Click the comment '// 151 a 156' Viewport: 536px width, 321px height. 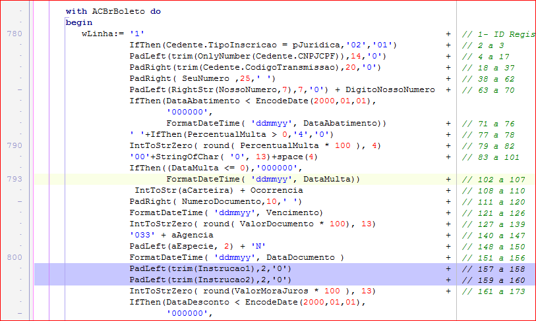[493, 258]
